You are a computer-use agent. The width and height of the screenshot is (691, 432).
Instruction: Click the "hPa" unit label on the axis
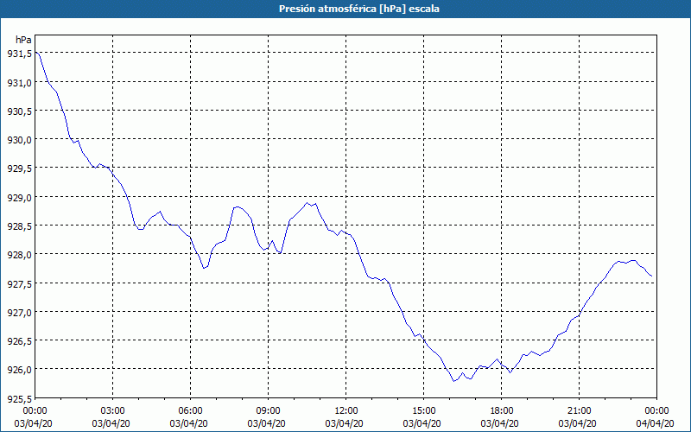[x=23, y=40]
